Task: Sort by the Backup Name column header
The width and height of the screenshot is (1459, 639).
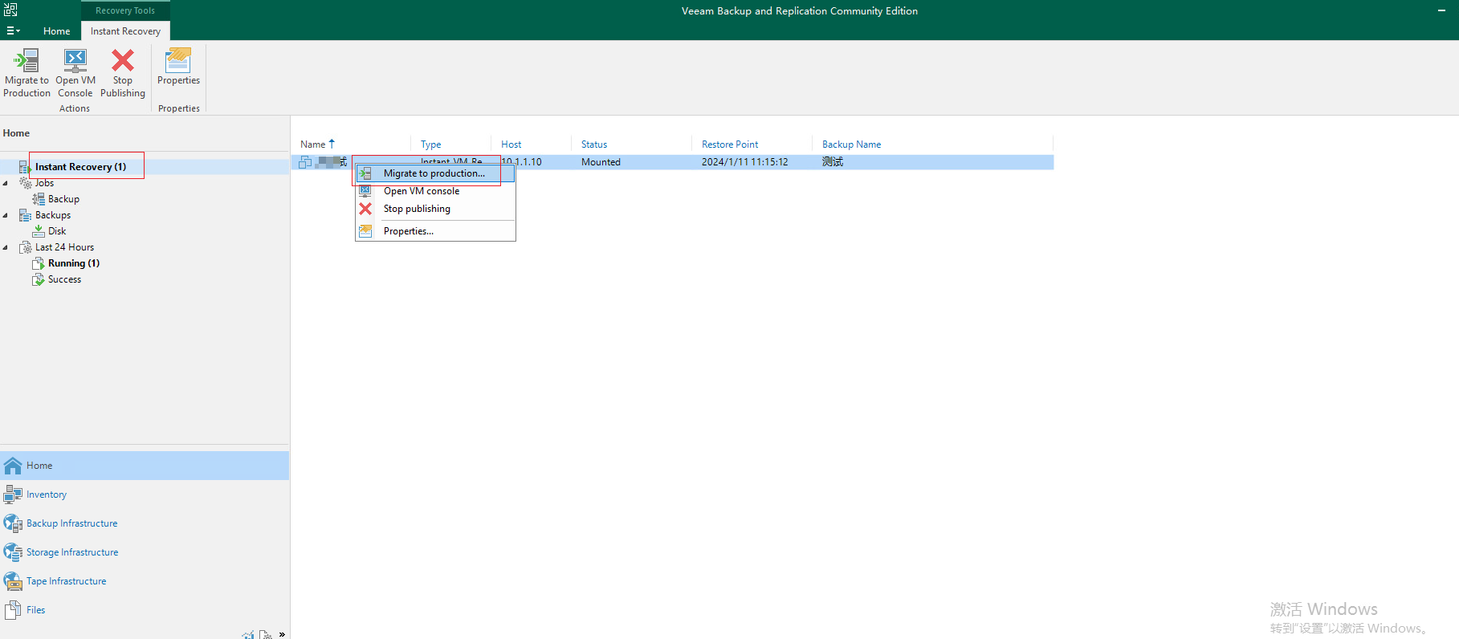Action: point(852,144)
